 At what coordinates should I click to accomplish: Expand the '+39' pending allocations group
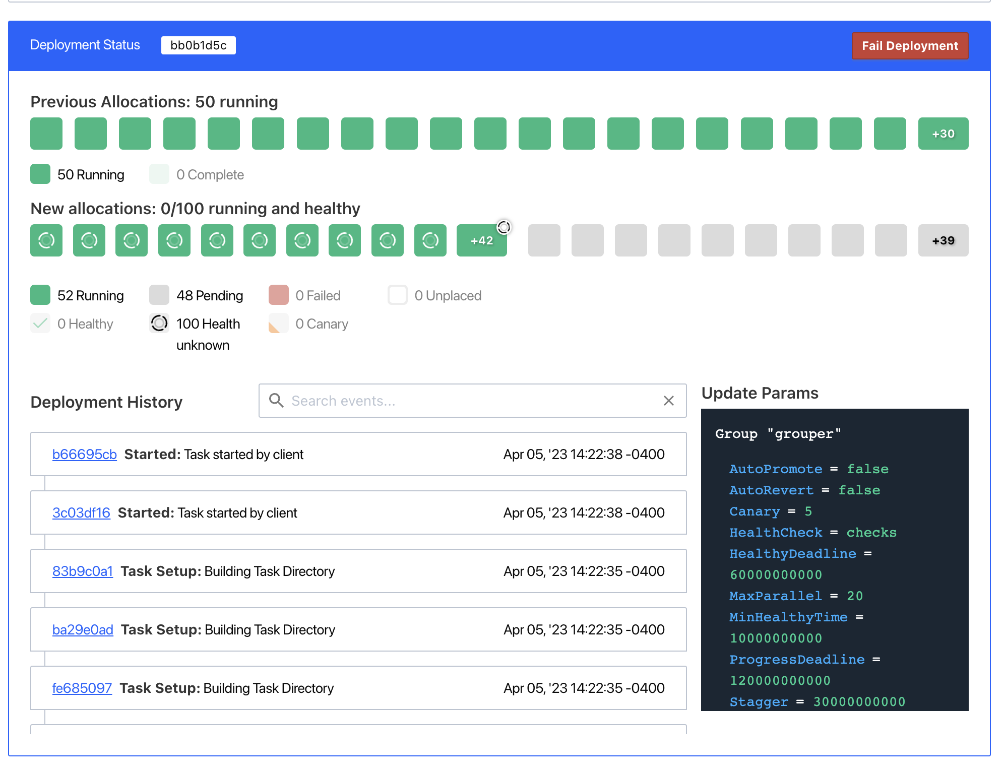[x=943, y=240]
